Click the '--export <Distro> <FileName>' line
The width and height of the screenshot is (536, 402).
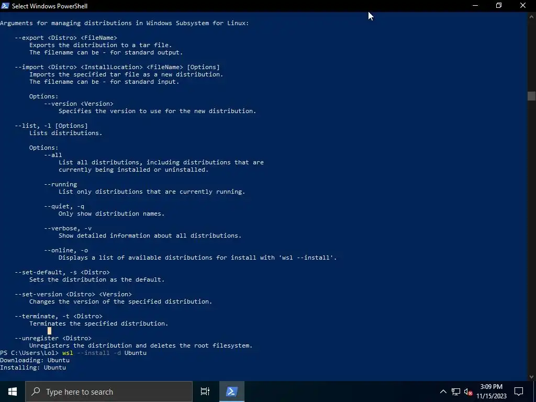(66, 38)
